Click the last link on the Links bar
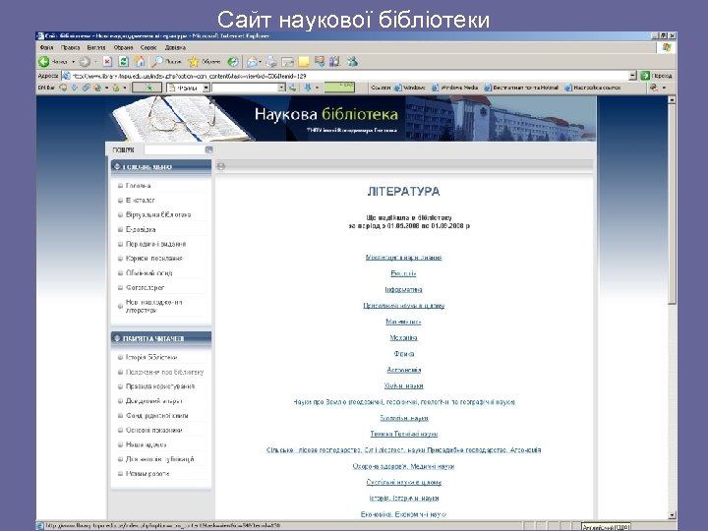The height and width of the screenshot is (531, 708). coord(592,88)
